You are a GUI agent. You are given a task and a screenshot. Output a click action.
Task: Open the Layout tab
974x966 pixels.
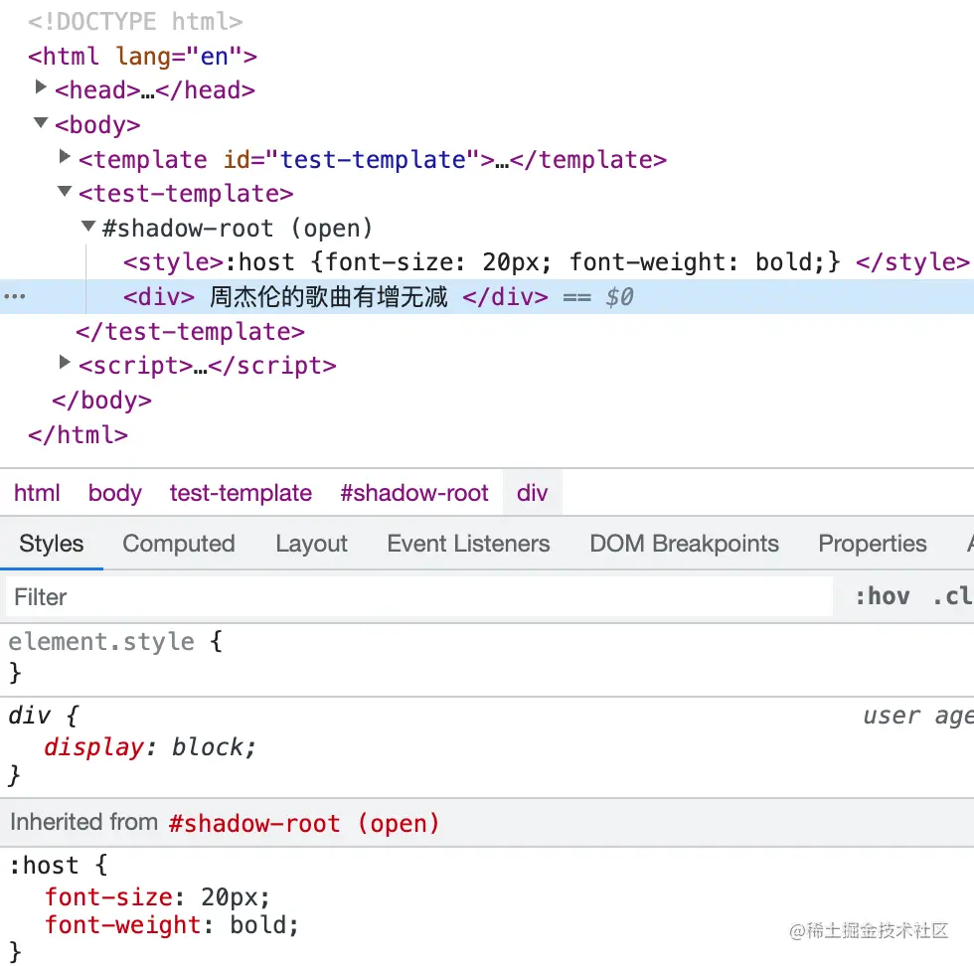312,544
